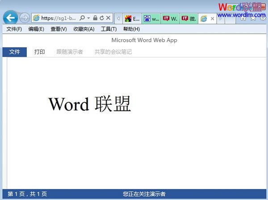Viewport: 268px width, 200px height.
Task: Open the 文件(F) menu in menu bar
Action: click(x=14, y=29)
